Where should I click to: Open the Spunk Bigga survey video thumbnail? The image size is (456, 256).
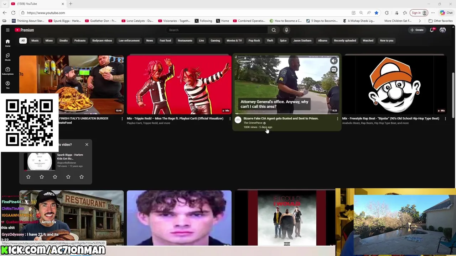pos(39,161)
